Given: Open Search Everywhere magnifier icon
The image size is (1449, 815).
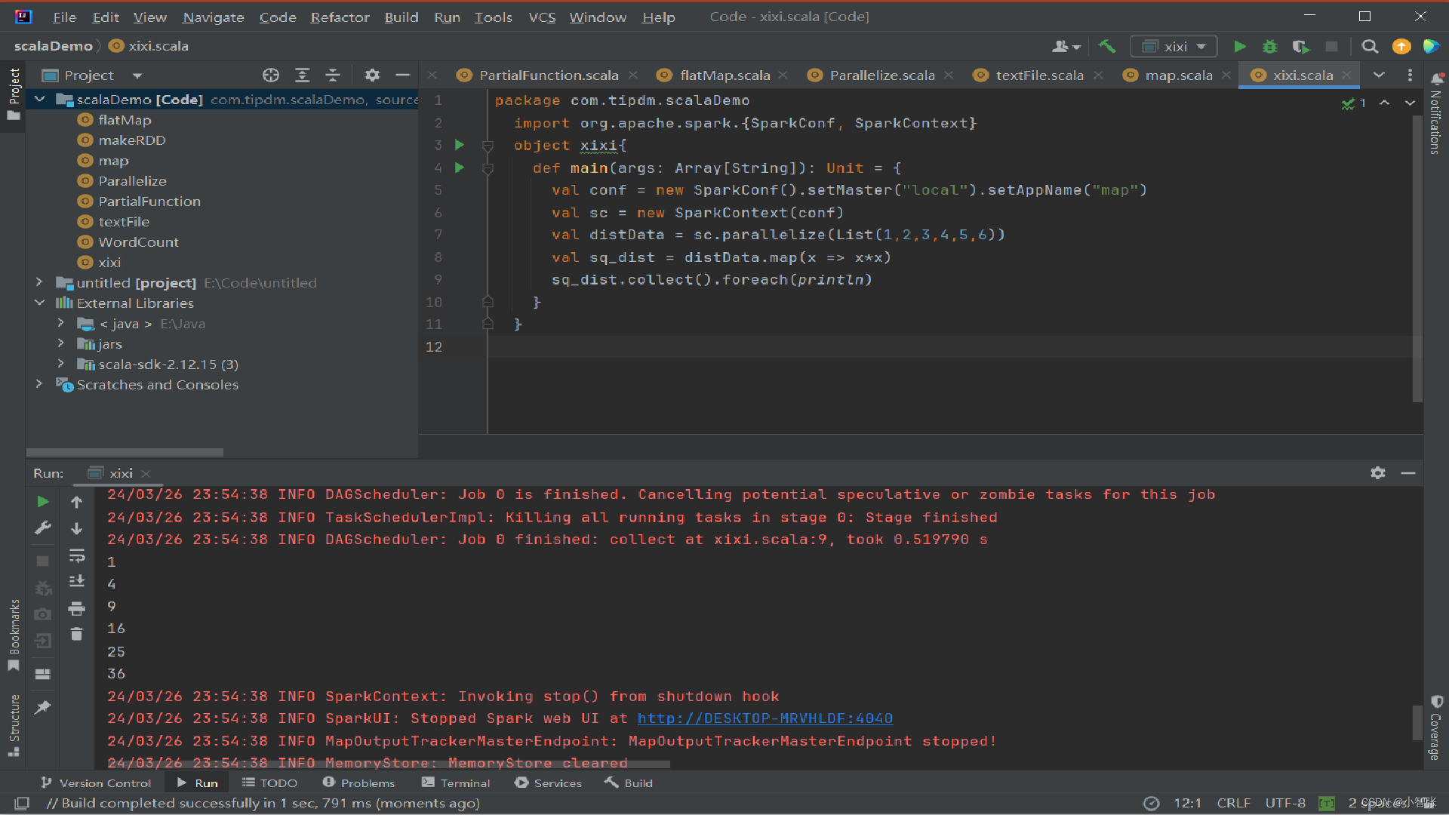Looking at the screenshot, I should [1370, 47].
